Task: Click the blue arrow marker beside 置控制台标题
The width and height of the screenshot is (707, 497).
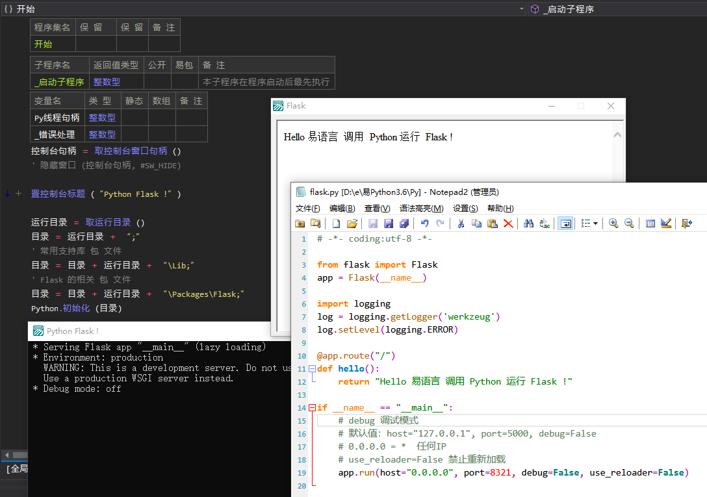Action: coord(7,194)
